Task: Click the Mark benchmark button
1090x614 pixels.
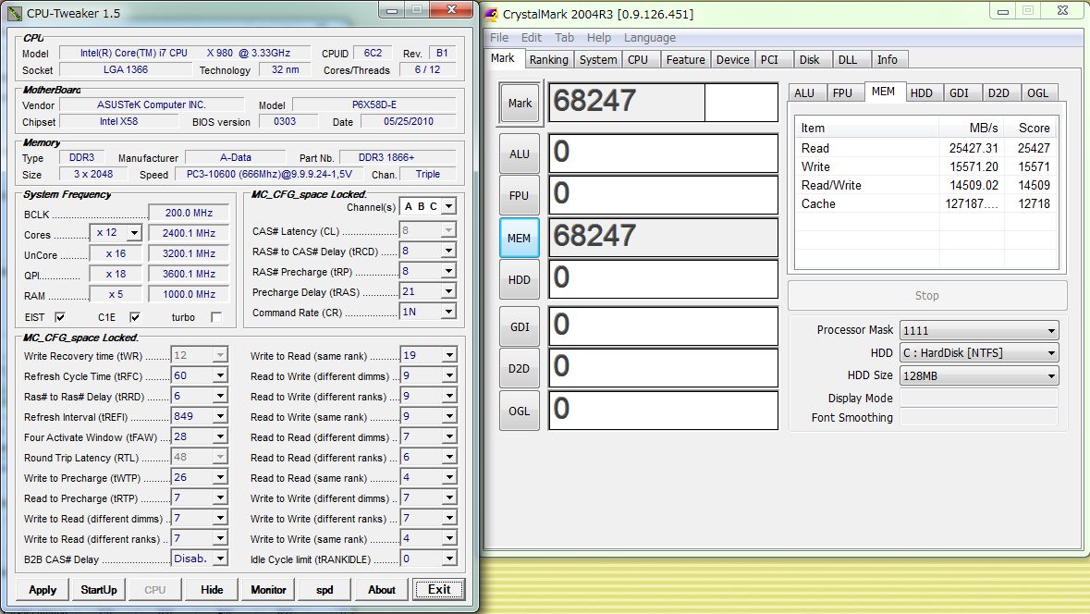Action: tap(520, 103)
